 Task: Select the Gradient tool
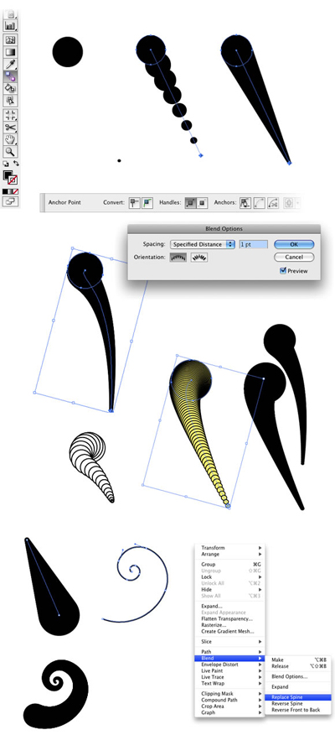click(x=10, y=51)
